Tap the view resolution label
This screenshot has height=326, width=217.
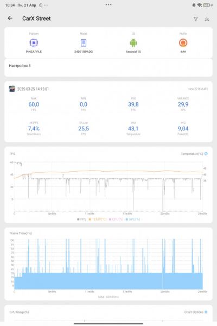198,89
